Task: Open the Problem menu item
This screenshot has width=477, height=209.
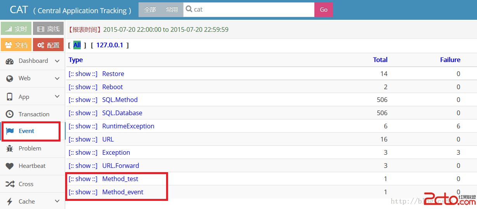Action: 32,149
